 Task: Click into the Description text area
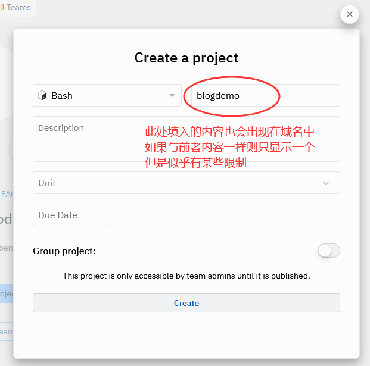click(x=186, y=139)
